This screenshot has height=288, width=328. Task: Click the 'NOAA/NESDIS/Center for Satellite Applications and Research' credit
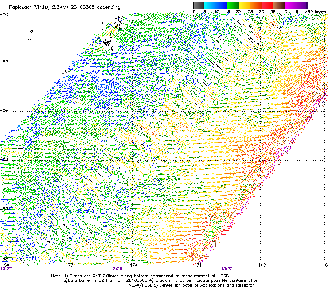click(x=191, y=285)
